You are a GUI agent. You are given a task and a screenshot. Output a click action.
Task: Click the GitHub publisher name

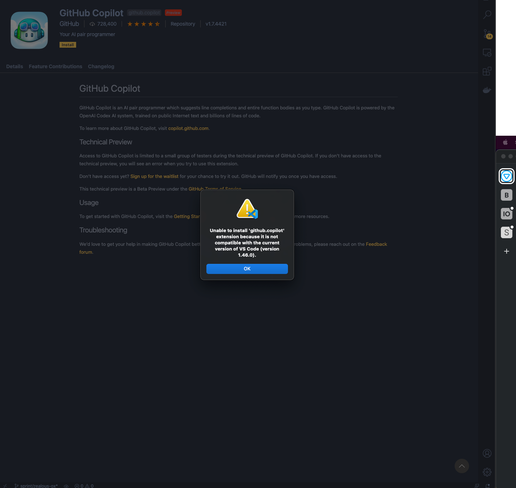point(69,24)
